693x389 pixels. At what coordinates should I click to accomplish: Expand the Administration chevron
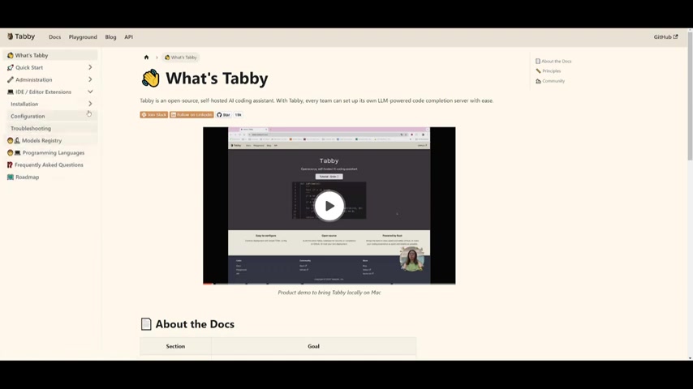pyautogui.click(x=90, y=79)
